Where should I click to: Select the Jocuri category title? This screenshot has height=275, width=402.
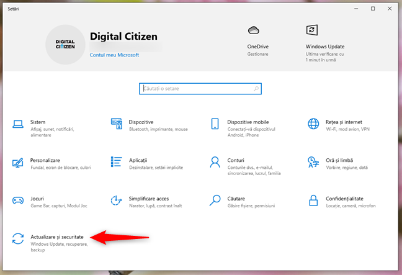coord(37,199)
